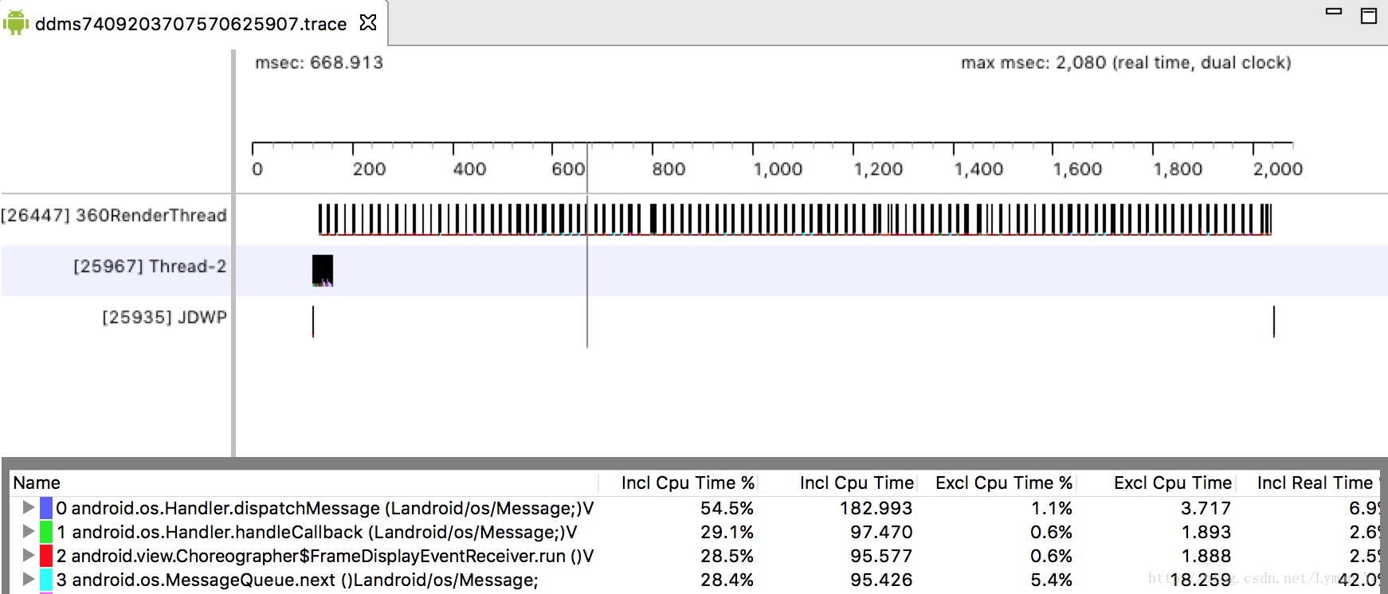Maximize the trace view panel

click(x=1369, y=15)
